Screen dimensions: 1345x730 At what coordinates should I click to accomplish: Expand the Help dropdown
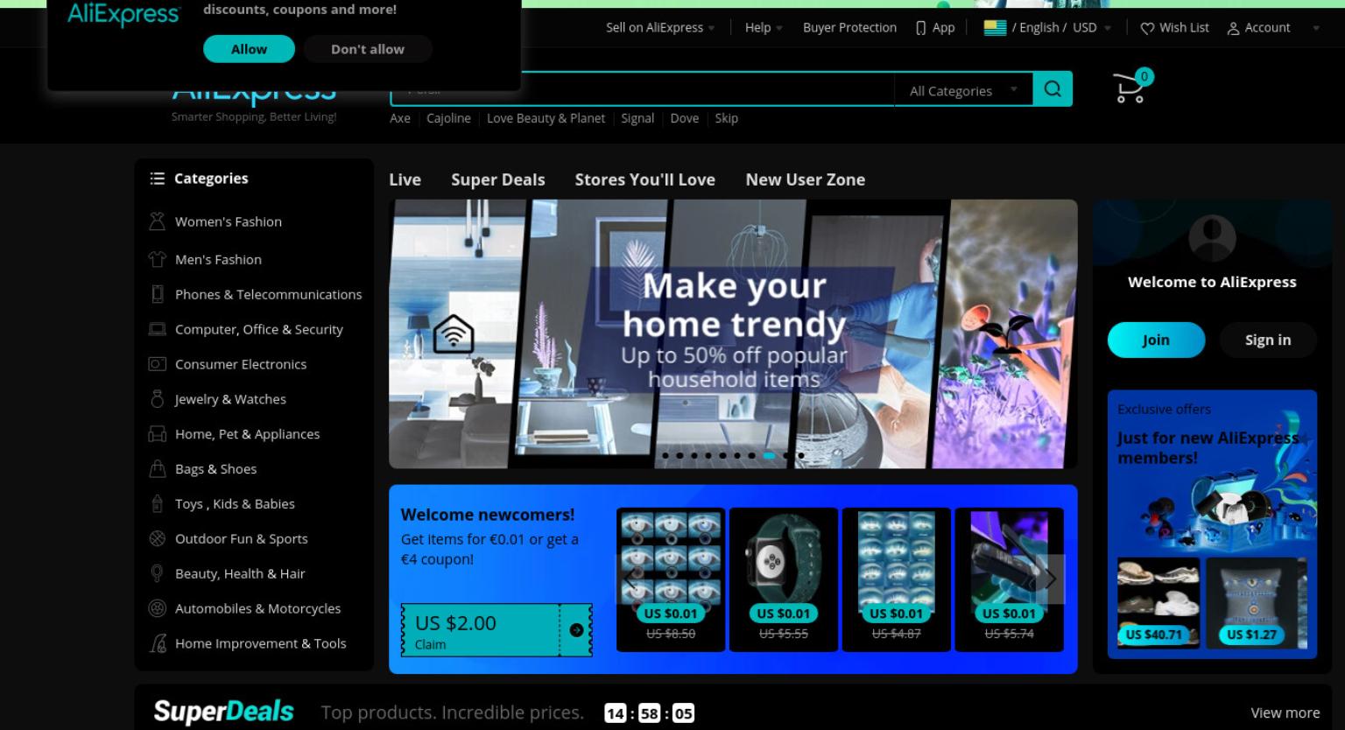(x=764, y=28)
